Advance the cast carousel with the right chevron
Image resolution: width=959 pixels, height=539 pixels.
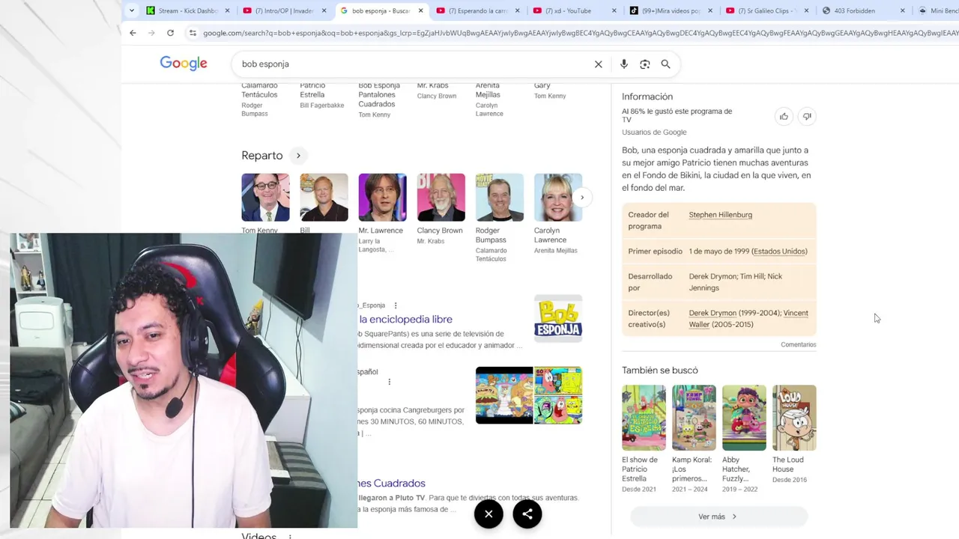[582, 198]
